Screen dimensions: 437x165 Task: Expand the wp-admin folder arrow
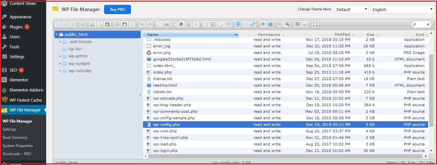(60, 56)
